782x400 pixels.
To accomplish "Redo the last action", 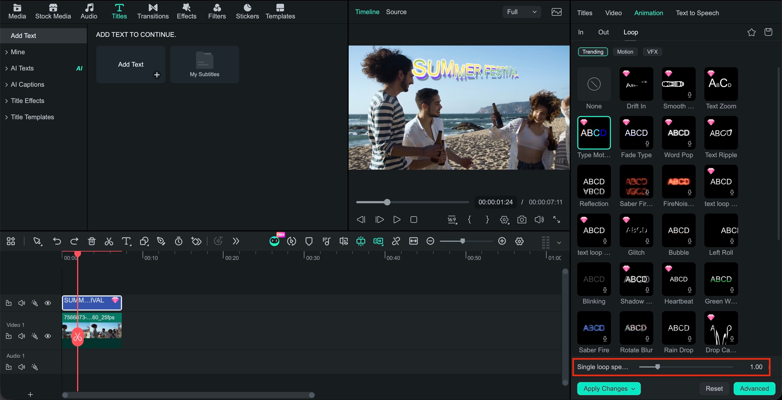I will click(74, 241).
